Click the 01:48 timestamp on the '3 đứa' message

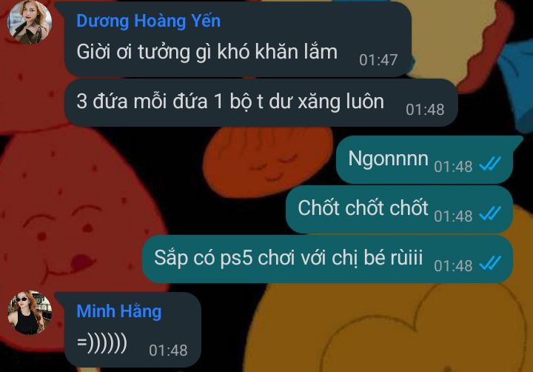coord(425,110)
